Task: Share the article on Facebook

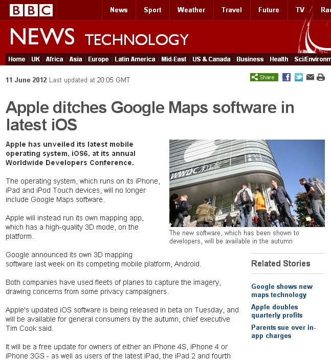Action: coord(286,77)
